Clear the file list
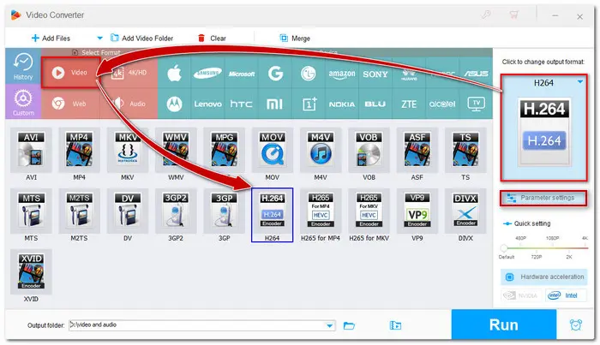The width and height of the screenshot is (600, 345). tap(212, 39)
